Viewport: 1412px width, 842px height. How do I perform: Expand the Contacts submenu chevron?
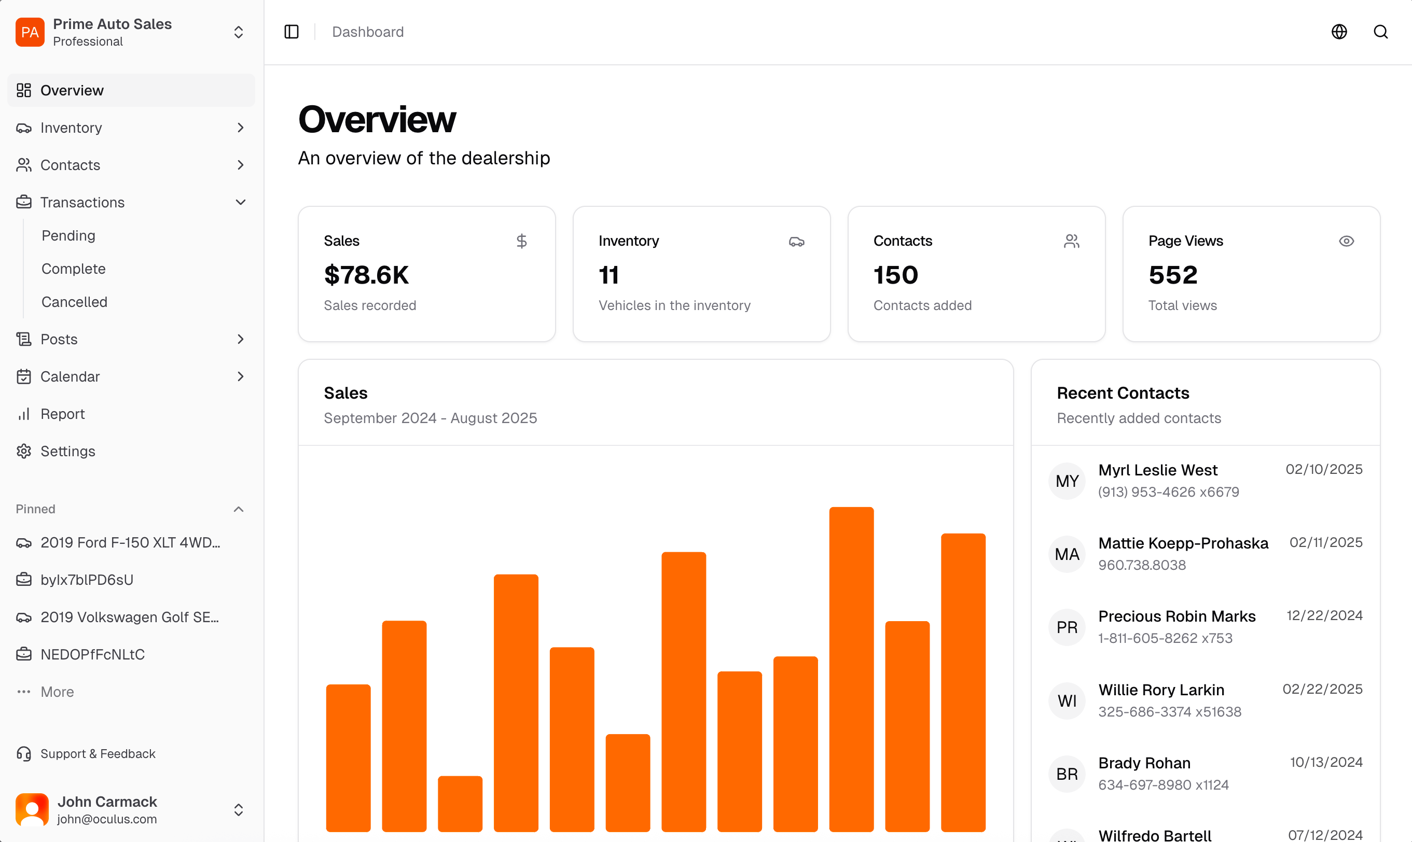241,165
